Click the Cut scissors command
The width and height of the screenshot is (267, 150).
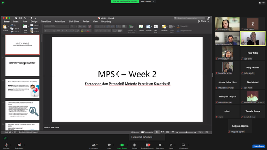pyautogui.click(x=14, y=25)
